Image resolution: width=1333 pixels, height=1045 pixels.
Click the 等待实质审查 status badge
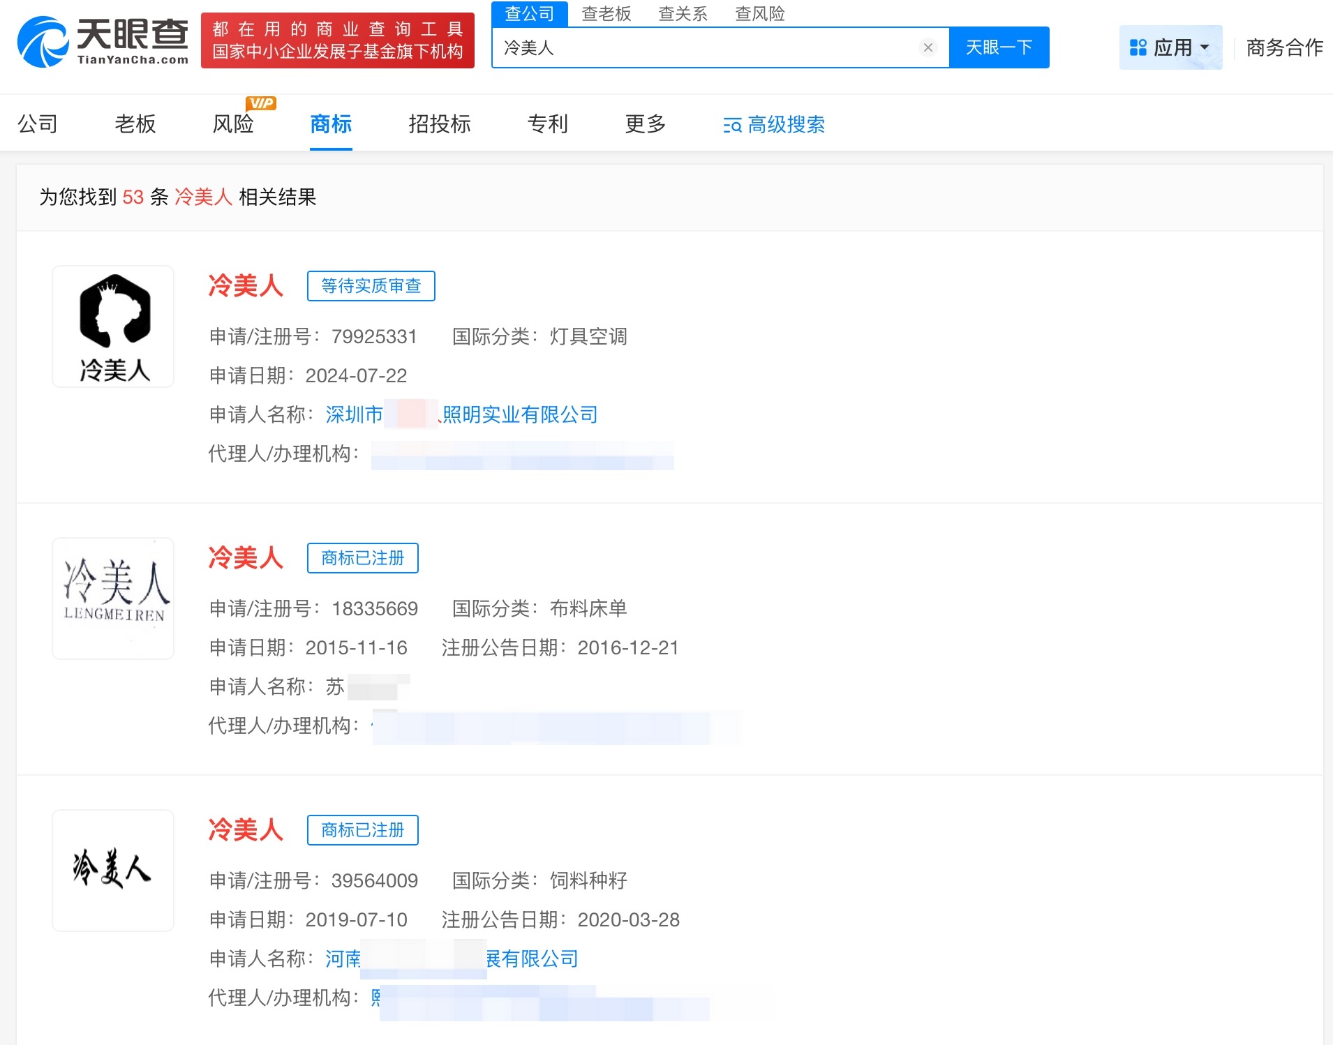[371, 286]
